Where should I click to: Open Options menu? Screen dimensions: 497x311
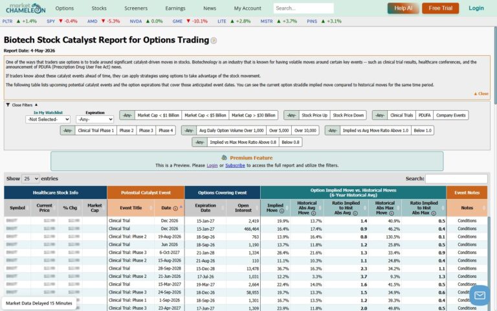[x=64, y=8]
